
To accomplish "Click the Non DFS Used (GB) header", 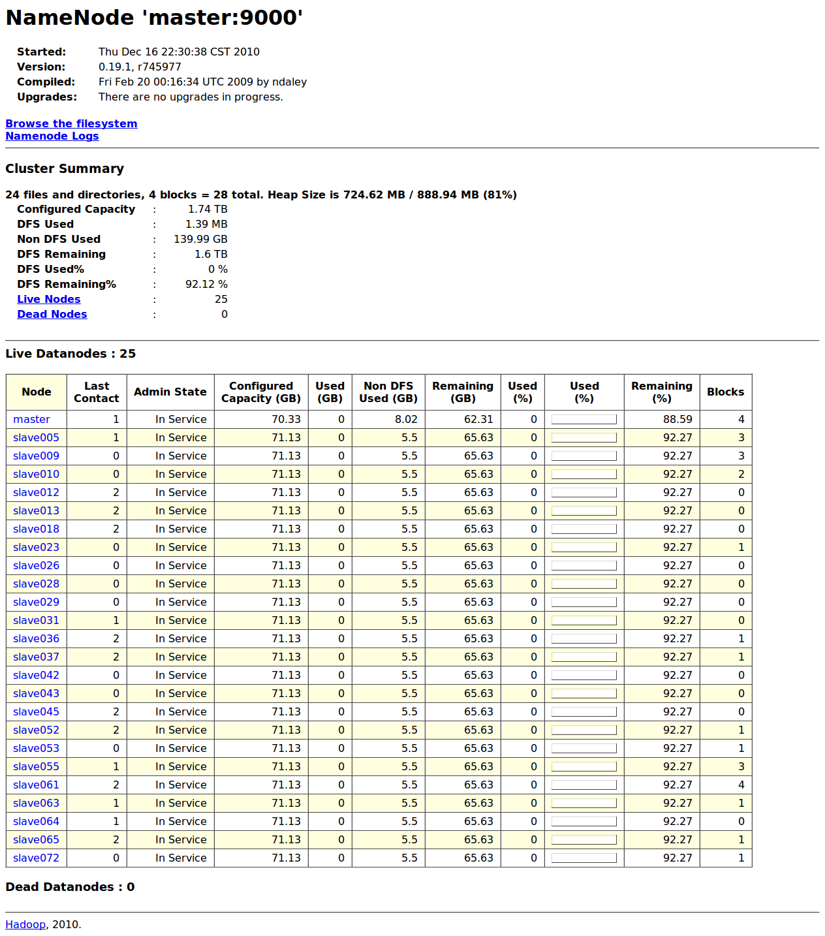I will (388, 392).
